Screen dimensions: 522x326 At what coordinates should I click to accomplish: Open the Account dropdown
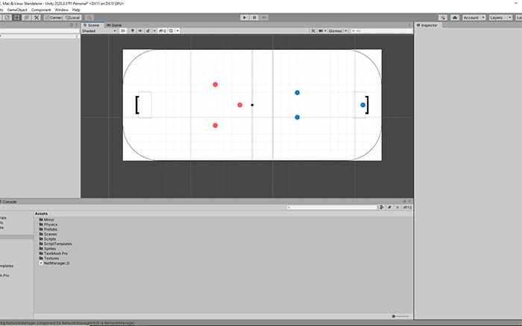click(x=474, y=18)
